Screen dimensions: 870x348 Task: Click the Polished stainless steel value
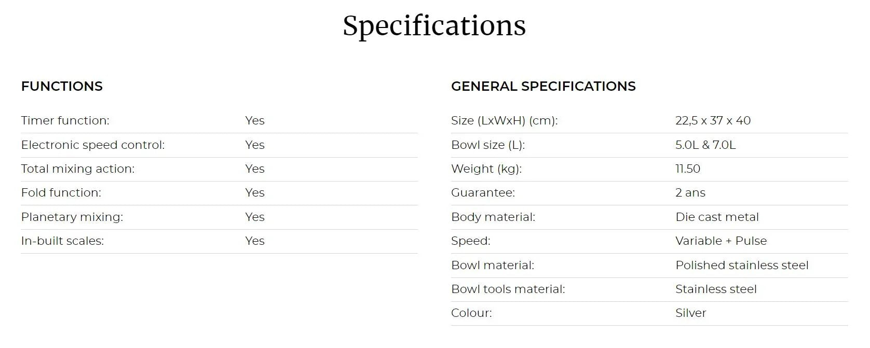741,266
